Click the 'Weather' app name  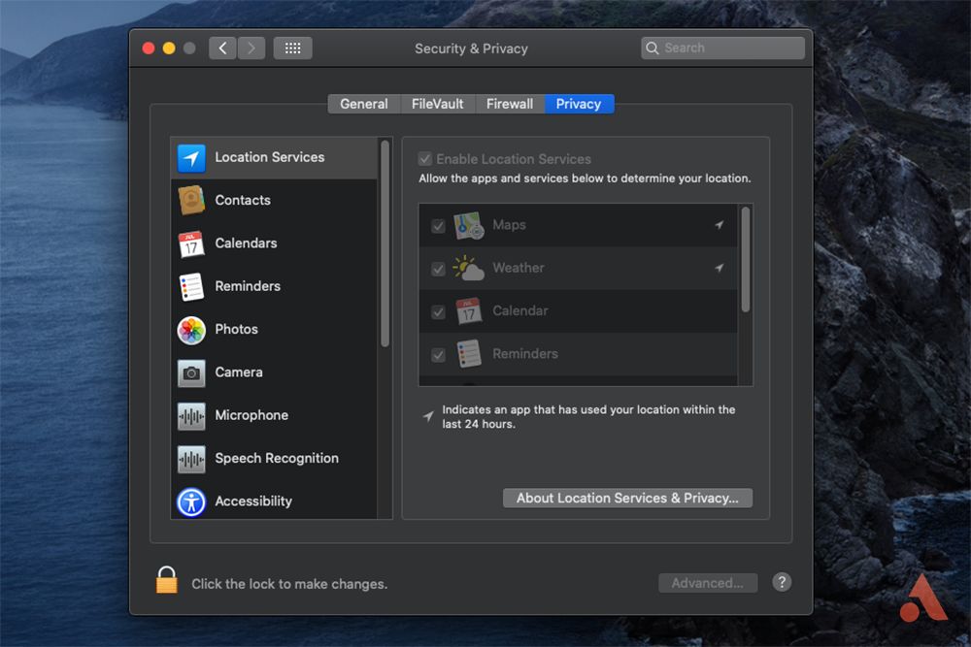tap(519, 268)
